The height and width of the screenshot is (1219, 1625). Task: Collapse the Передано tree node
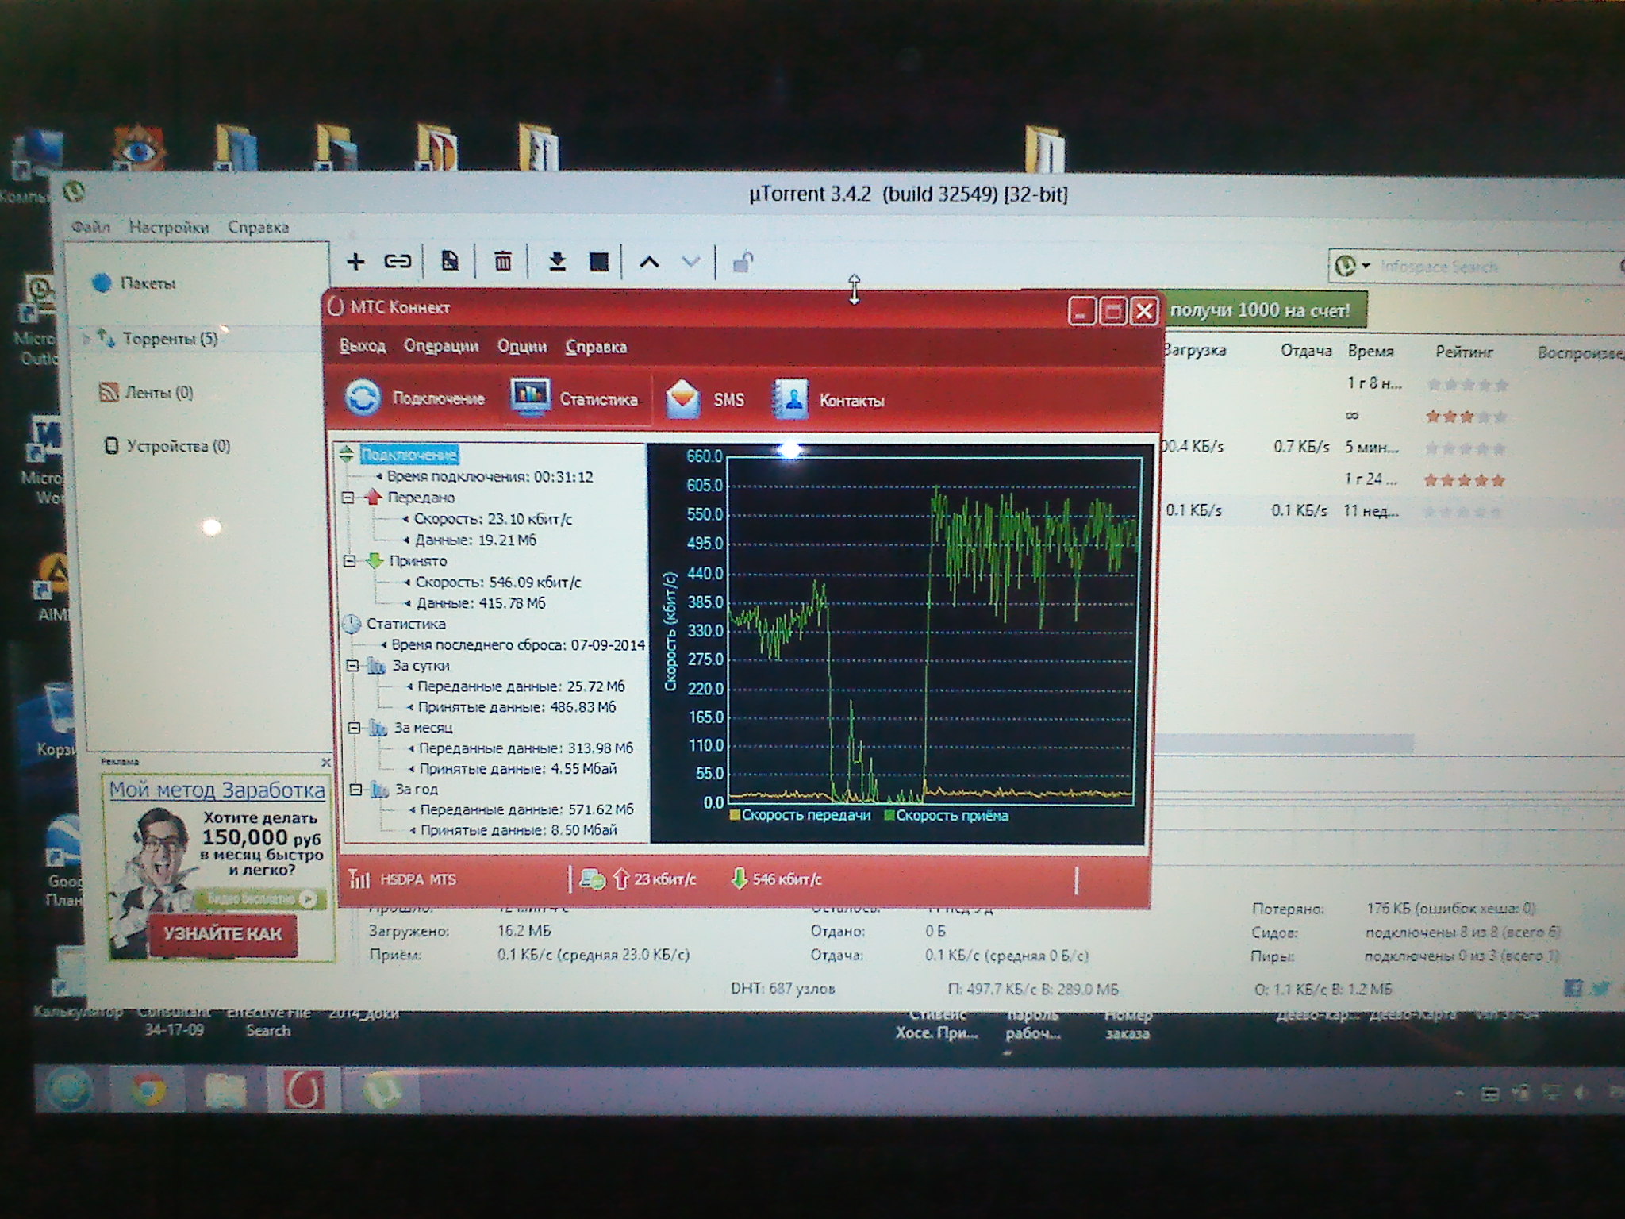tap(348, 498)
